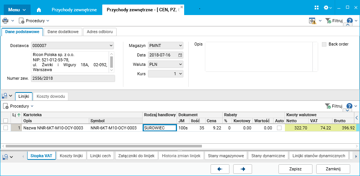Open the apps grid icon in title bar
Viewport: 360px width, 176px height.
click(317, 7)
